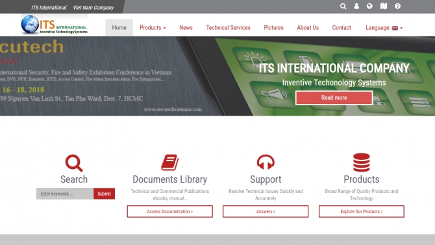Click the Access Documentation button
Screen dimensions: 435x245
click(x=170, y=211)
